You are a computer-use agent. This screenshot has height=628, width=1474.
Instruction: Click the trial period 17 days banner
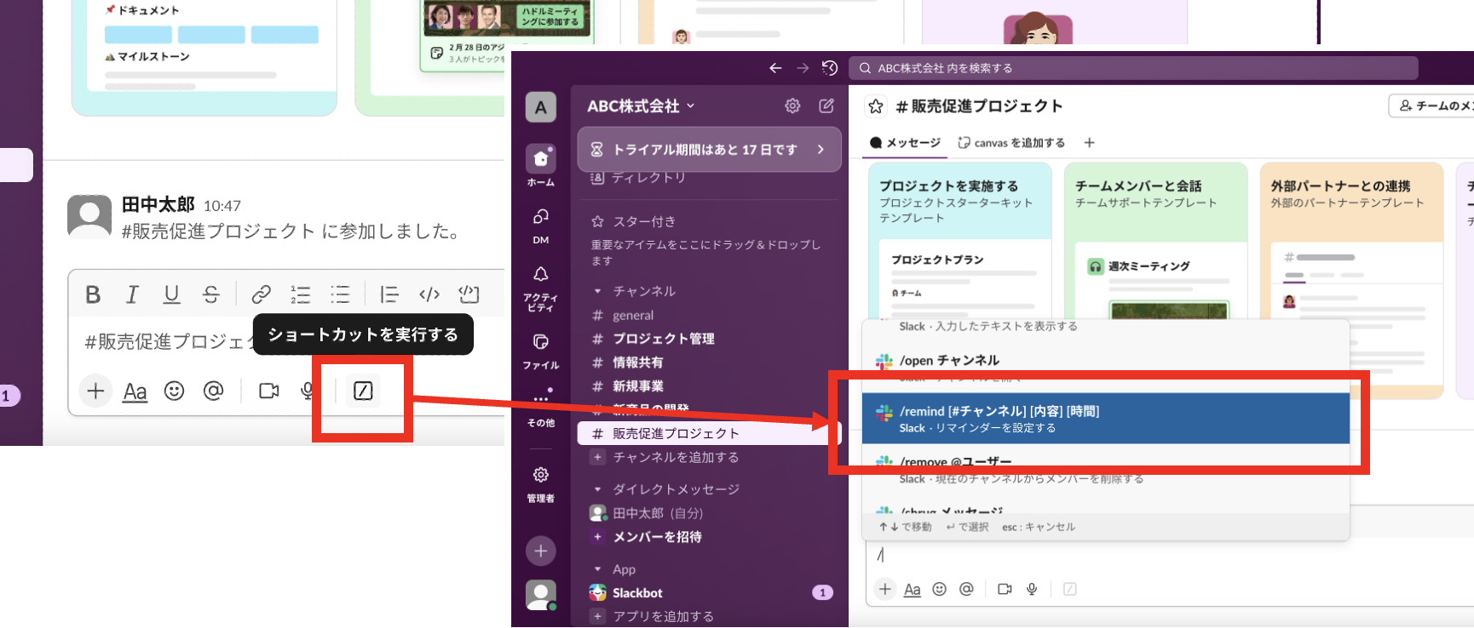click(709, 150)
